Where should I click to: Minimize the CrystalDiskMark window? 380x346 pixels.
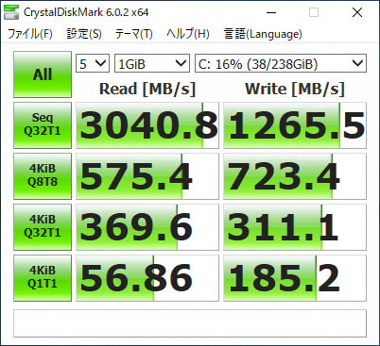(271, 12)
